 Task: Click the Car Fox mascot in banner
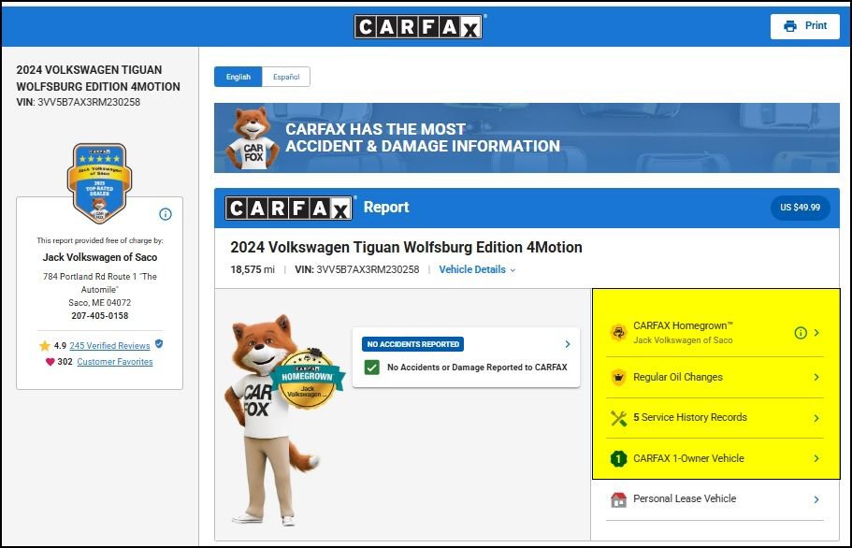251,138
